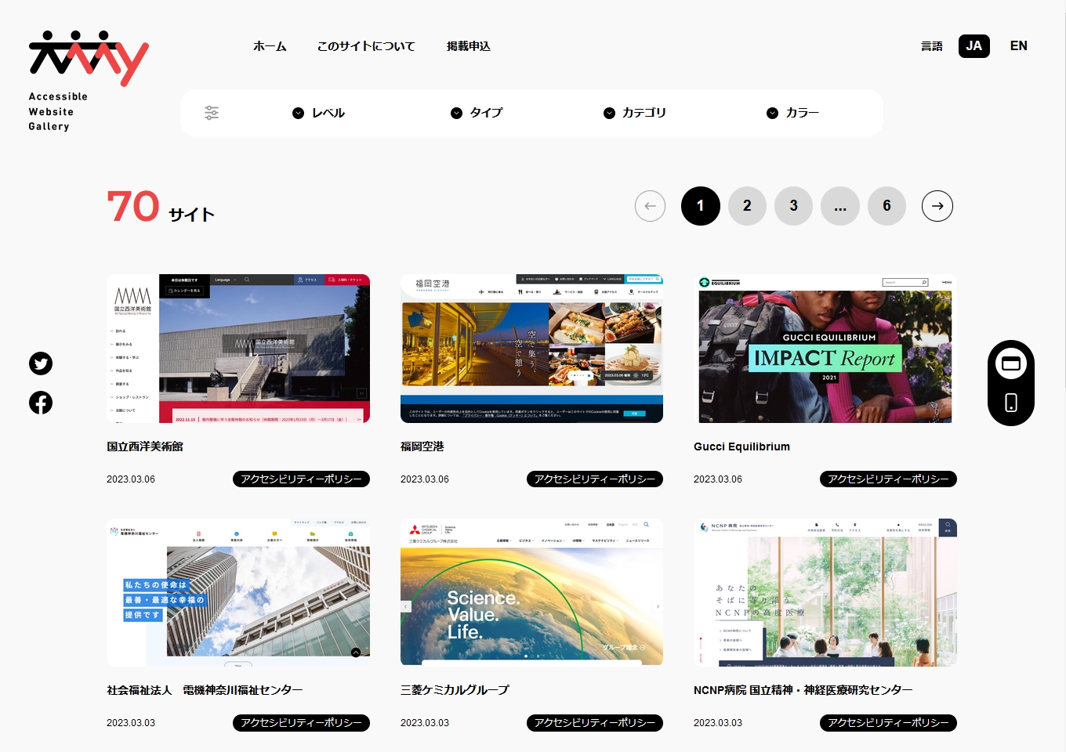This screenshot has height=752, width=1066.
Task: Open the filter sliders icon
Action: point(212,113)
